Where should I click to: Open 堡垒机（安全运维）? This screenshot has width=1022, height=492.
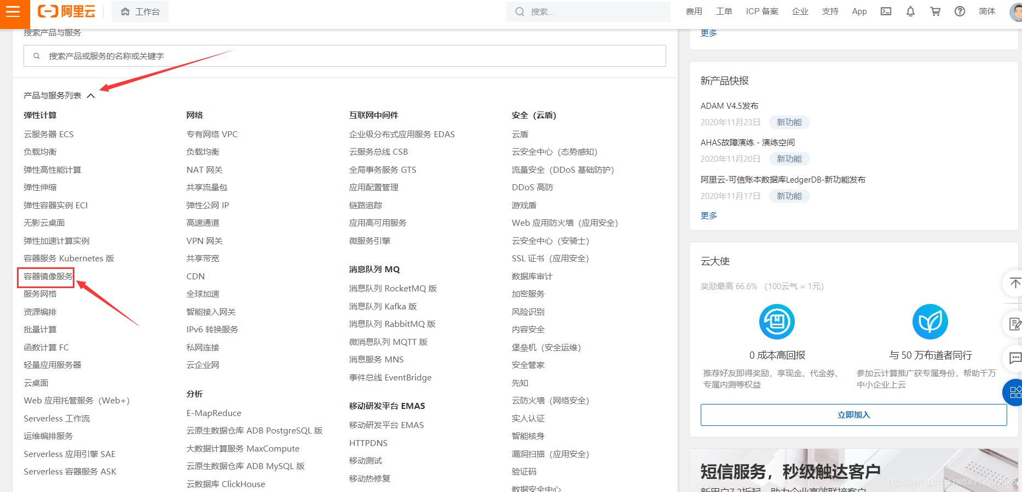pyautogui.click(x=546, y=347)
